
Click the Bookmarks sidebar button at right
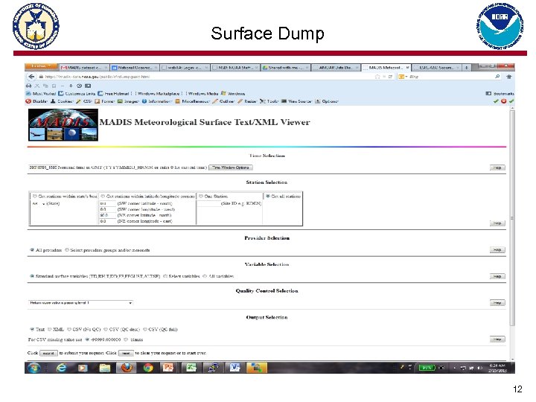click(500, 93)
